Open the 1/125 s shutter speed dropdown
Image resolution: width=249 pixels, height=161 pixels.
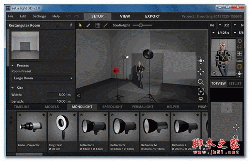(x=221, y=33)
